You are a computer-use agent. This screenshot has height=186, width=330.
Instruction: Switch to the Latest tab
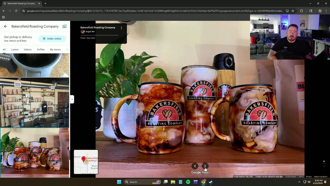click(x=15, y=50)
